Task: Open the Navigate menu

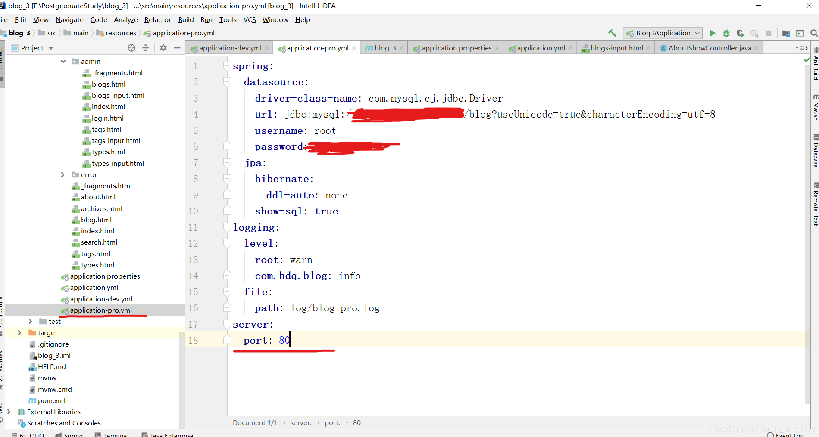Action: point(69,19)
